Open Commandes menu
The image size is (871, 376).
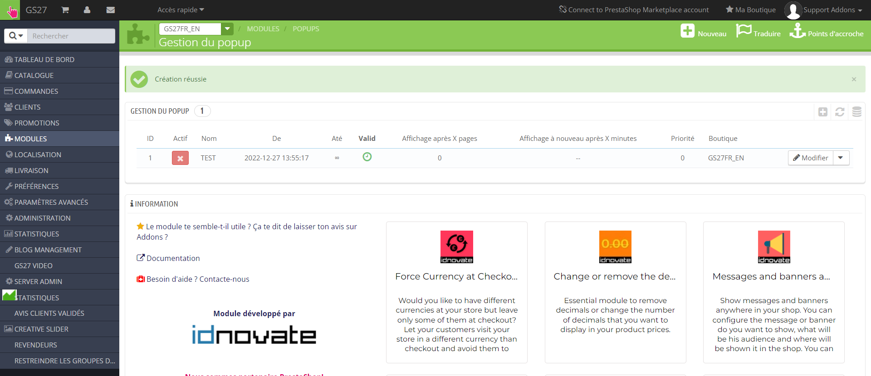point(59,91)
